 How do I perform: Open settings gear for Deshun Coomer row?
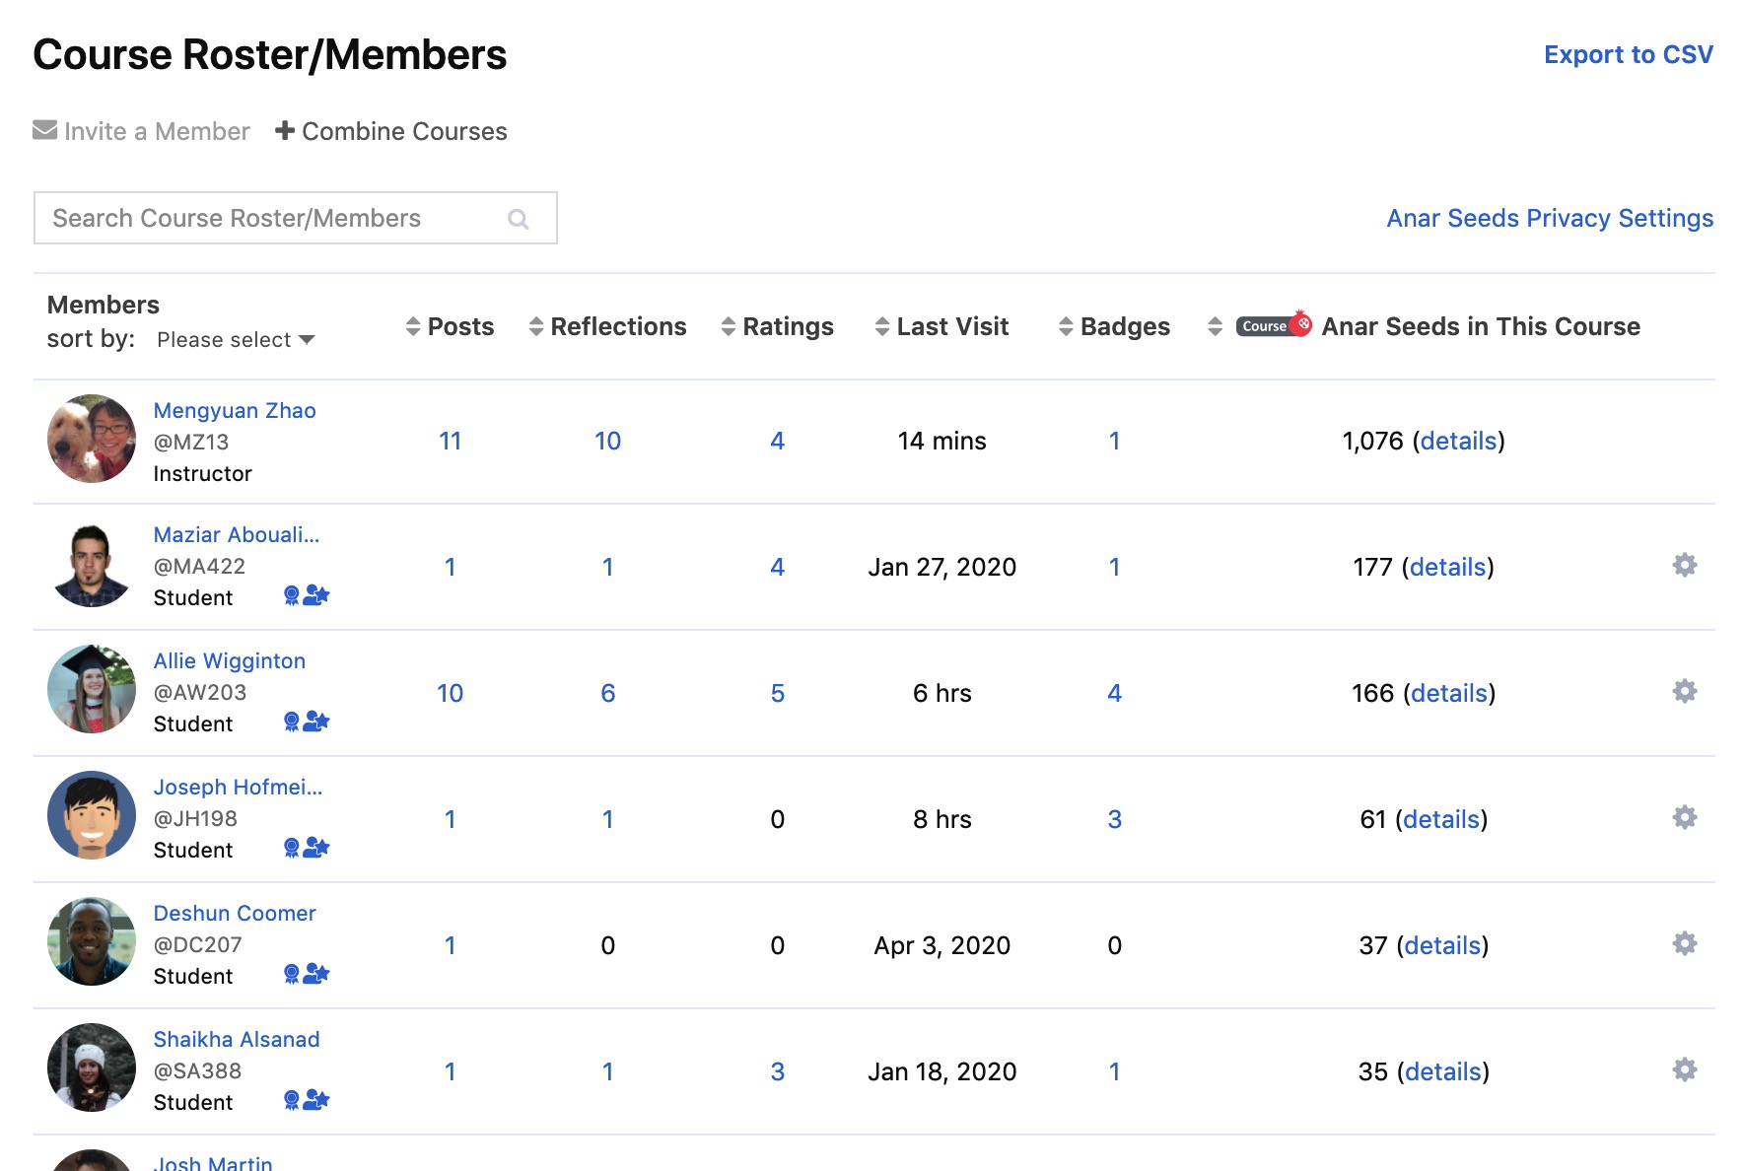[1685, 943]
